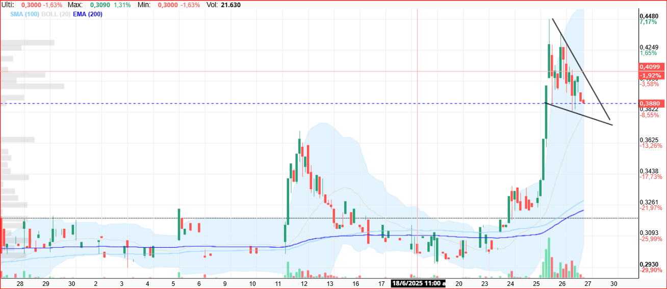
Task: Select the red -1,92% percent tag
Action: 650,75
